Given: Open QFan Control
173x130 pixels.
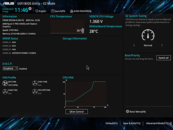Looking at the screenshot, I should pyautogui.click(x=77, y=111).
